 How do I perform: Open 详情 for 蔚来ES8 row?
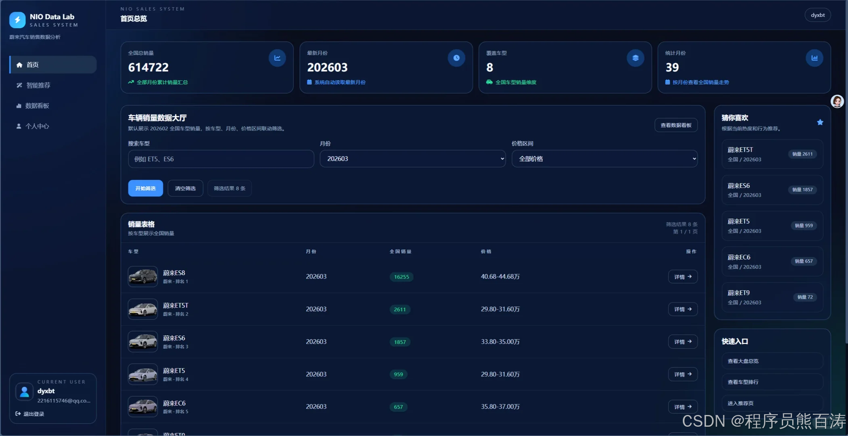(x=683, y=277)
